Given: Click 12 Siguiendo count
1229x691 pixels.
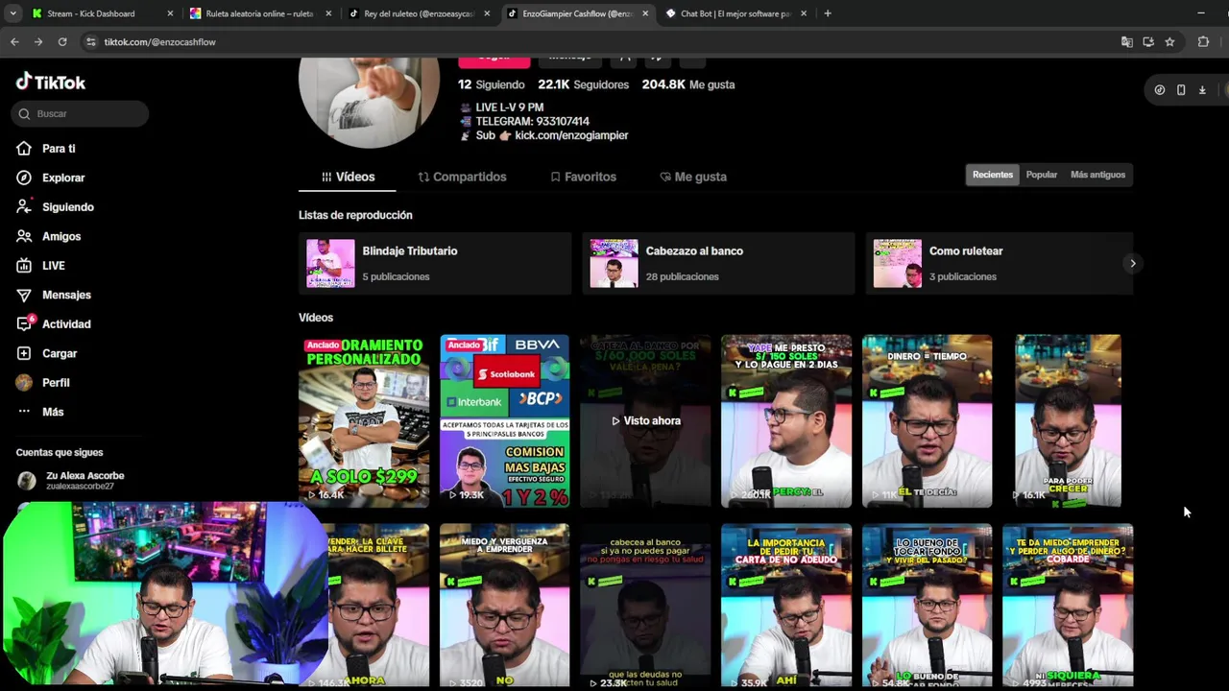Looking at the screenshot, I should click(491, 84).
